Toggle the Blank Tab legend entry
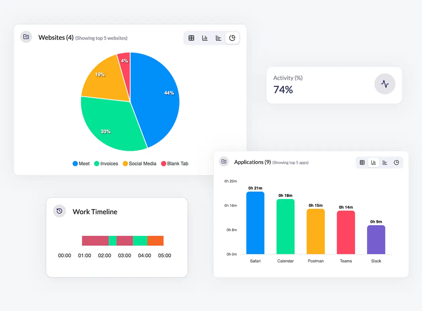This screenshot has height=311, width=422. (x=175, y=164)
